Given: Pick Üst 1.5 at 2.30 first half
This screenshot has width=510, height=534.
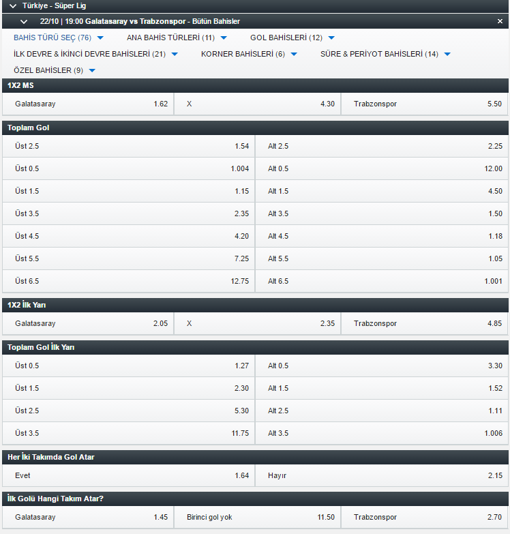Looking at the screenshot, I should pos(128,388).
